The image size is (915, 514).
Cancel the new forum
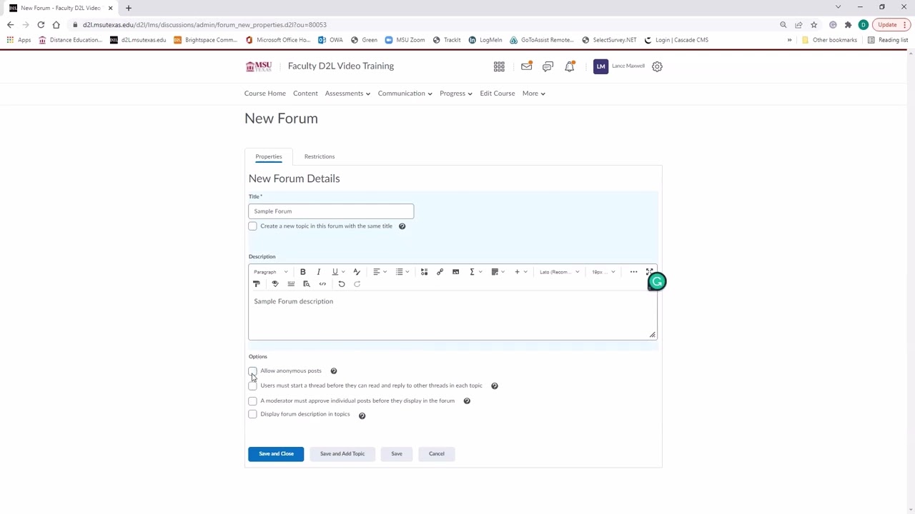(437, 454)
